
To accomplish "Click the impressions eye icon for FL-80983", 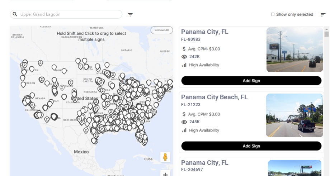I will click(x=184, y=57).
